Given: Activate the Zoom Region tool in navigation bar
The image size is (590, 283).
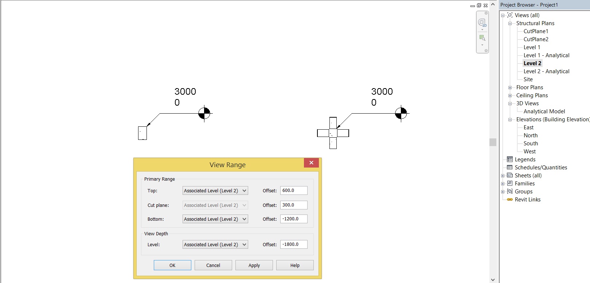Looking at the screenshot, I should (x=482, y=38).
